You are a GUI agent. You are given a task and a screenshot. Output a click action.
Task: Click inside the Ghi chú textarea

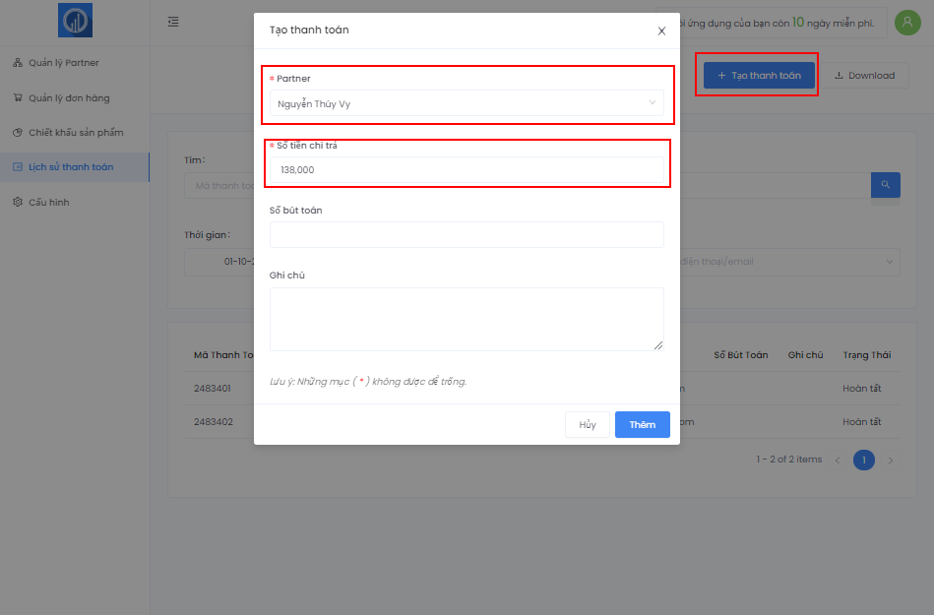click(467, 319)
